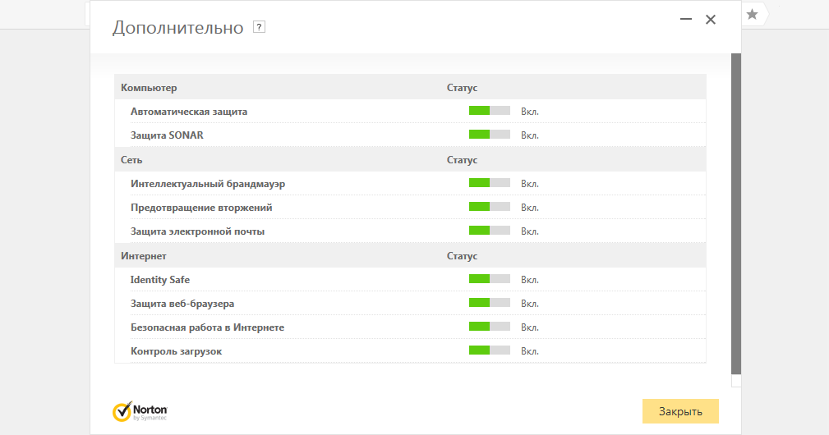
Task: Open Предотвращение вторжений link
Action: pyautogui.click(x=201, y=208)
